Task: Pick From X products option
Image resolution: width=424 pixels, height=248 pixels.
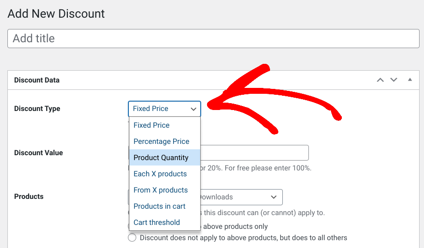Action: [x=160, y=190]
